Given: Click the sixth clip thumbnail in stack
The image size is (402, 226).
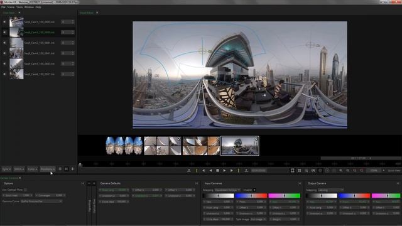Looking at the screenshot, I should 16,74.
